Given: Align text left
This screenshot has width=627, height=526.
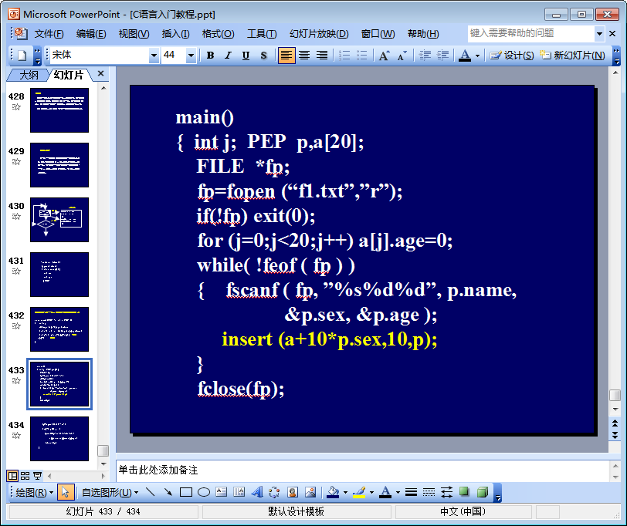Looking at the screenshot, I should (x=286, y=56).
